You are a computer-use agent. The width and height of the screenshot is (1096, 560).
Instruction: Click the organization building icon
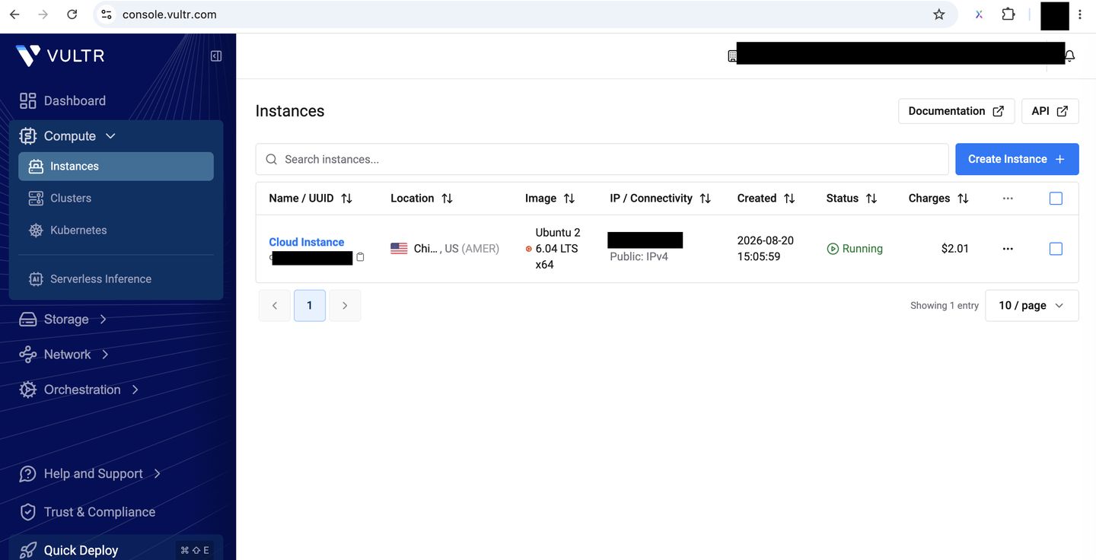(732, 56)
